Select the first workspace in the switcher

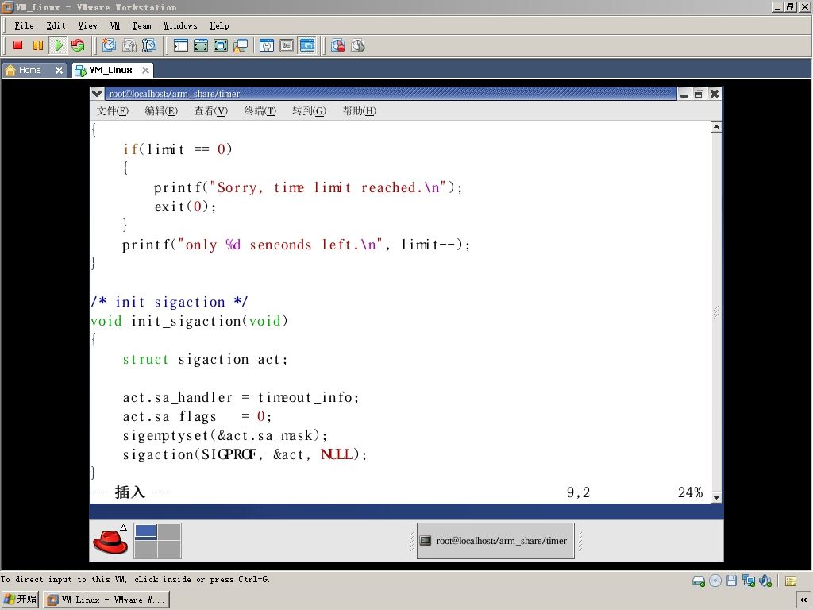146,531
